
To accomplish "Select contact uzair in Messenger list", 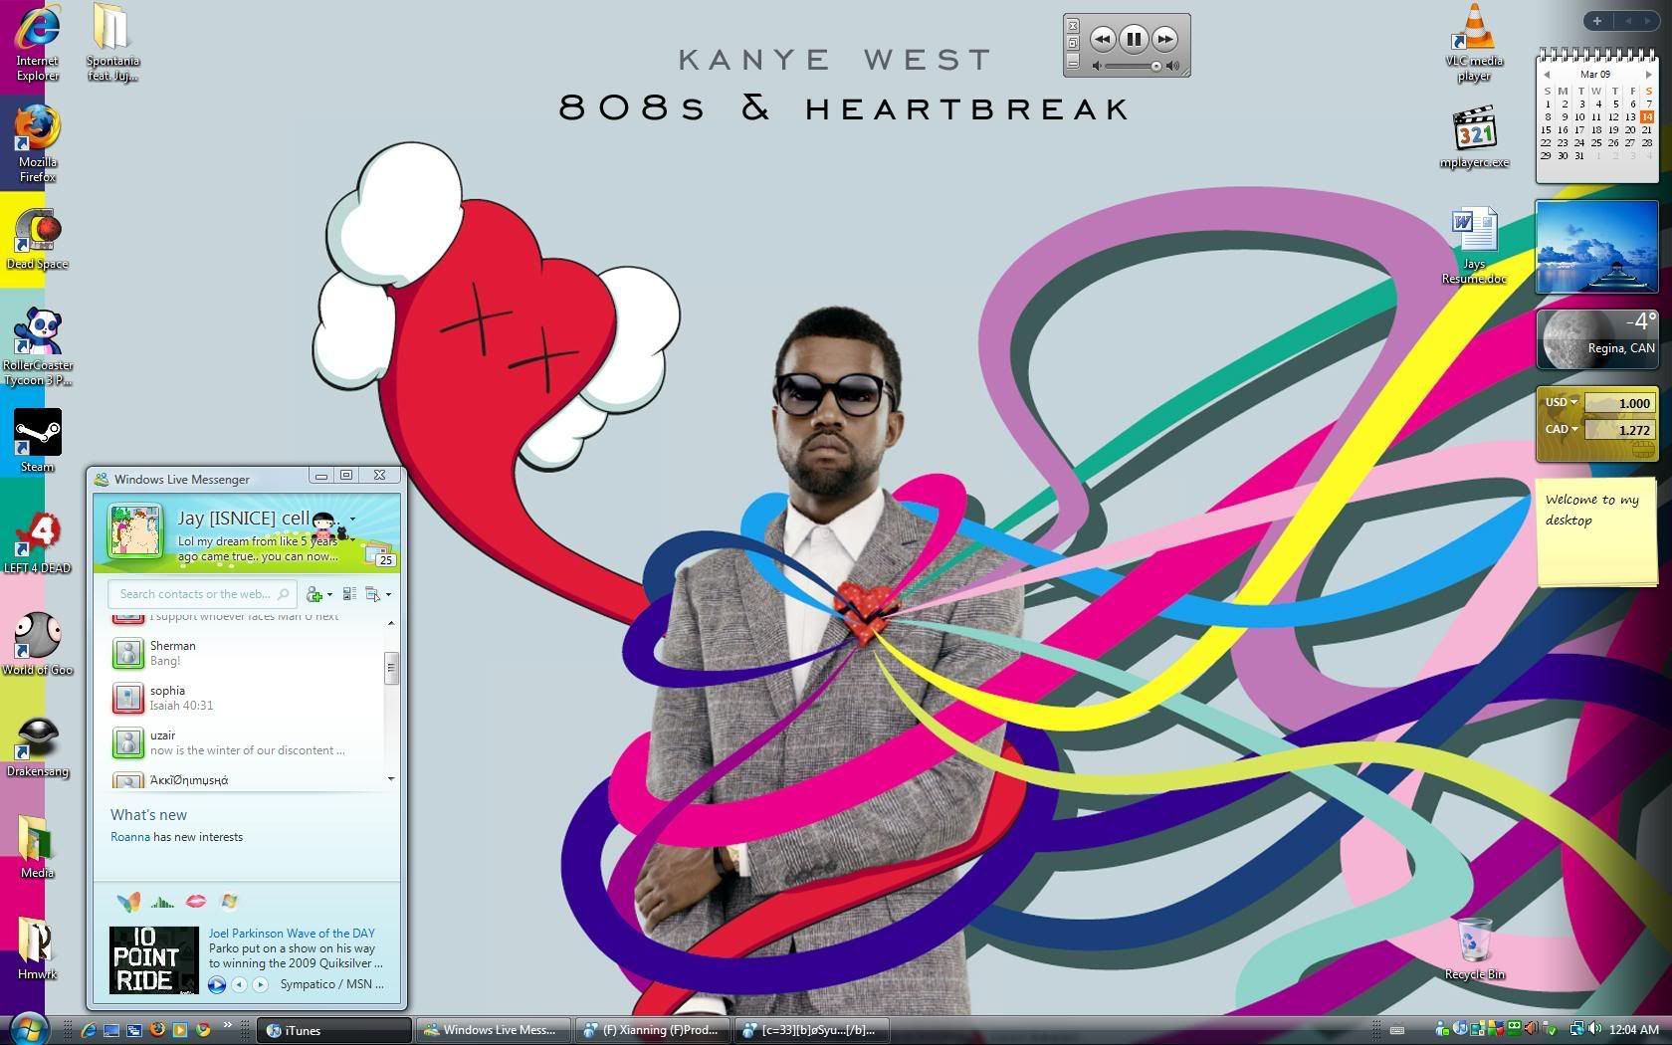I will [246, 742].
